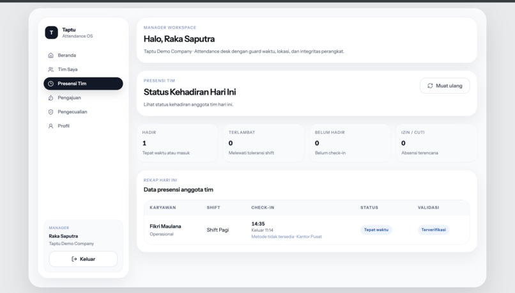Click the Hadir summary card
Screen dimensions: 515x293
point(178,143)
